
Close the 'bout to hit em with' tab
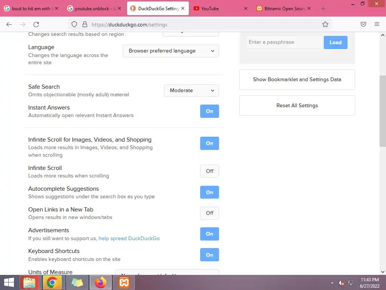tap(57, 8)
